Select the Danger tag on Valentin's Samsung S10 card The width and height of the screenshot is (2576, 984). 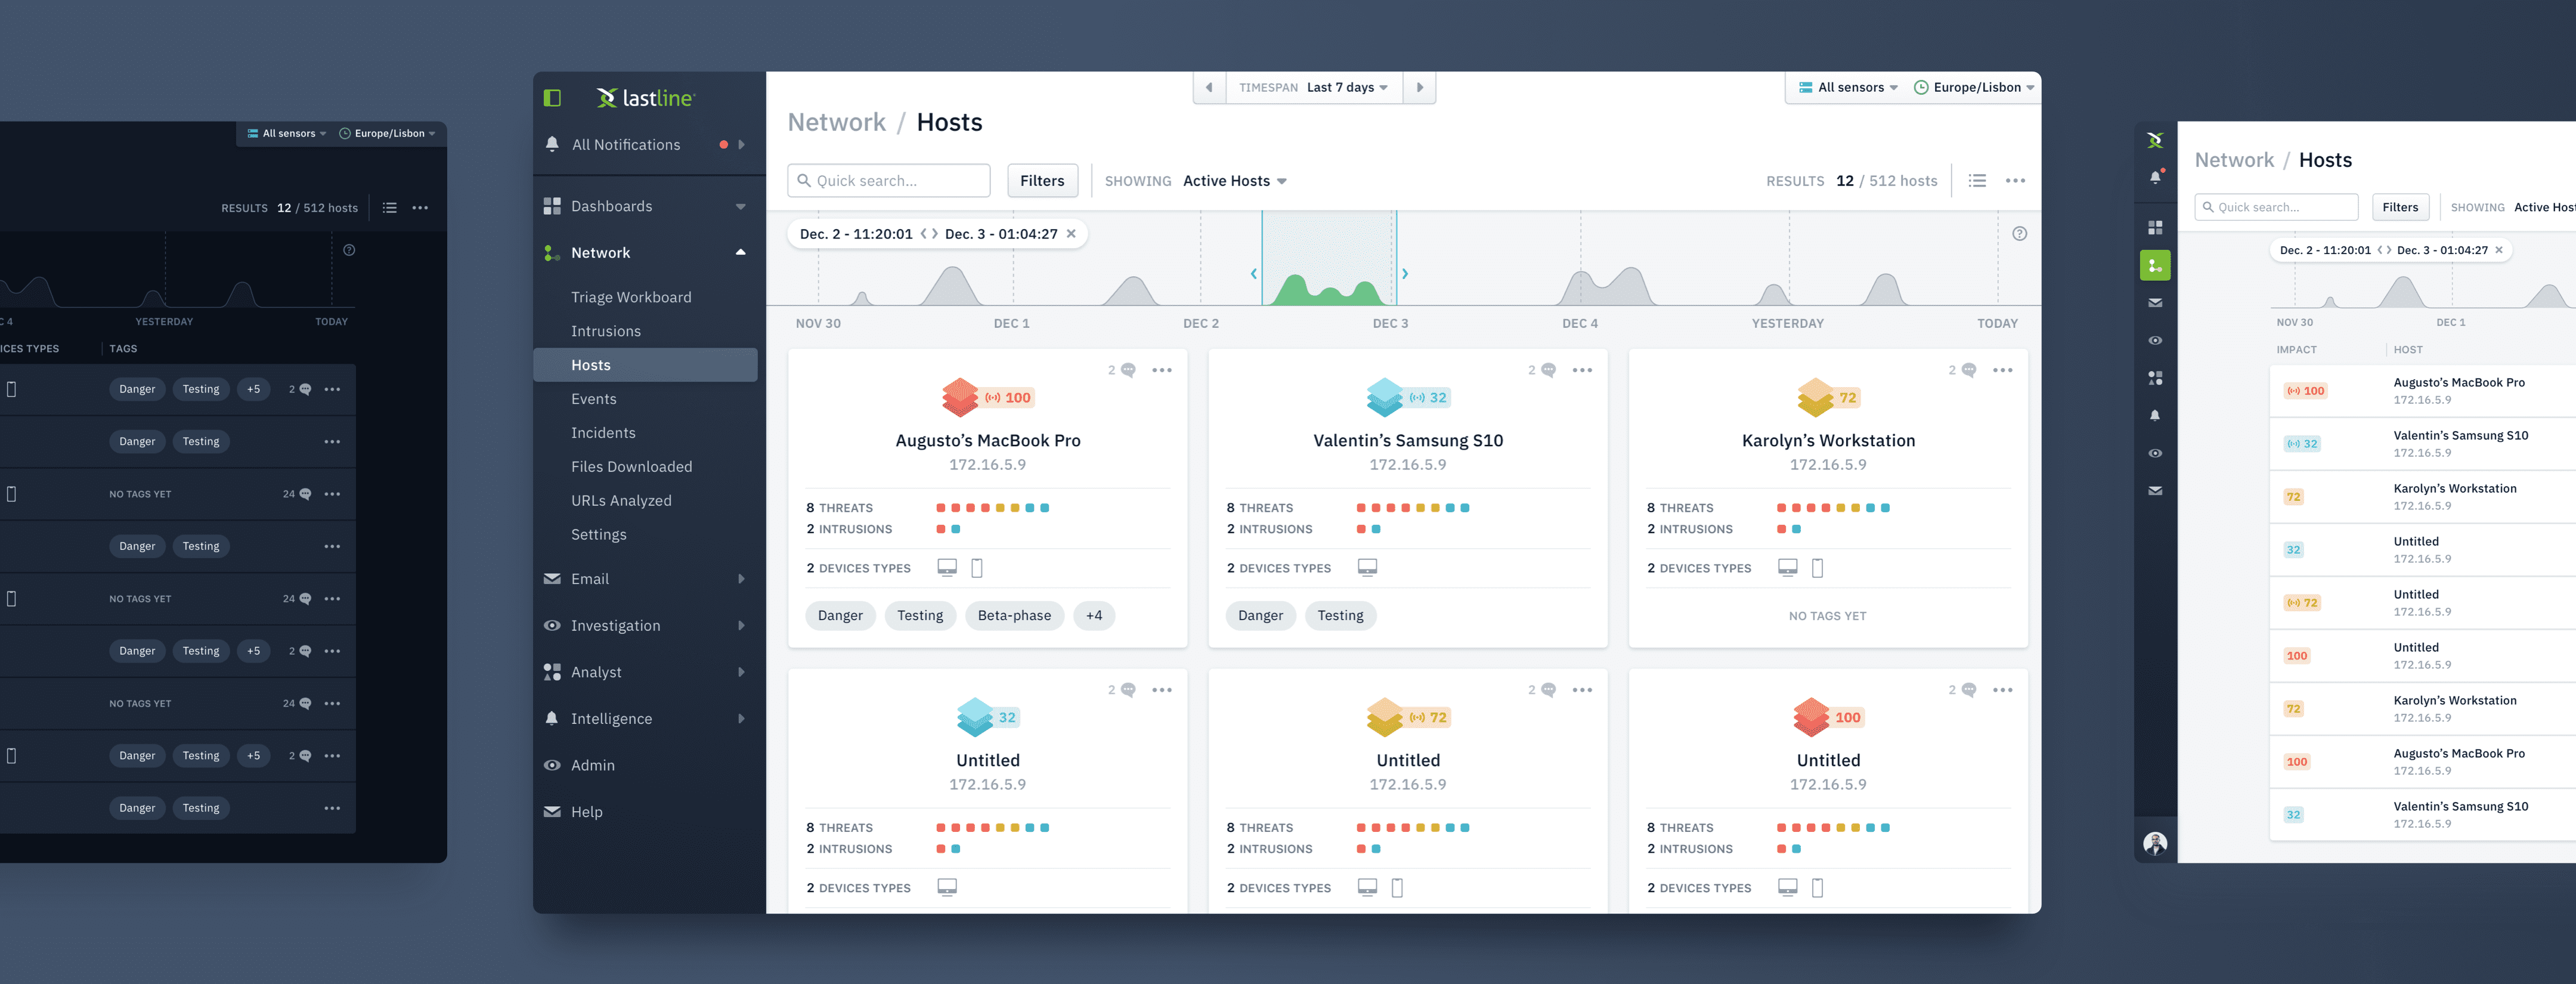click(1260, 615)
